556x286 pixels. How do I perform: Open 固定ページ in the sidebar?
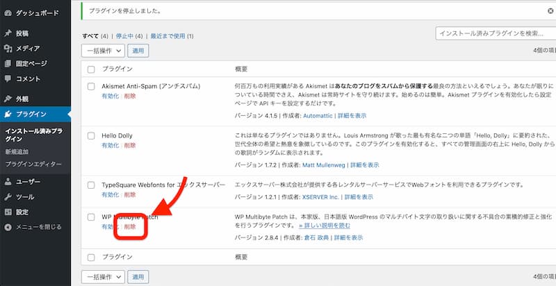point(31,64)
